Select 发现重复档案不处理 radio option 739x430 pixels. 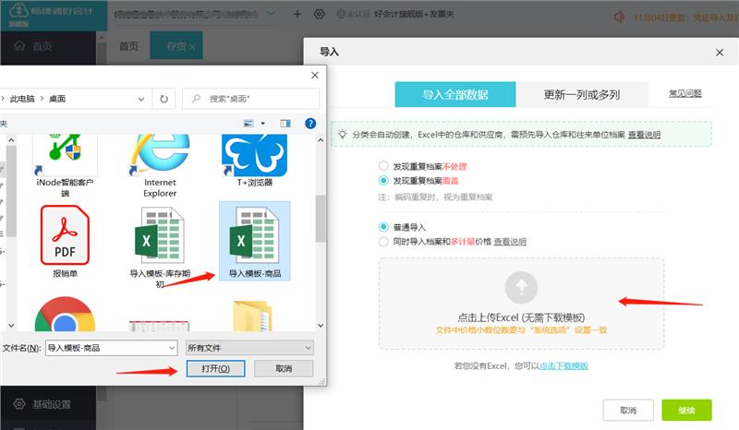click(x=384, y=166)
